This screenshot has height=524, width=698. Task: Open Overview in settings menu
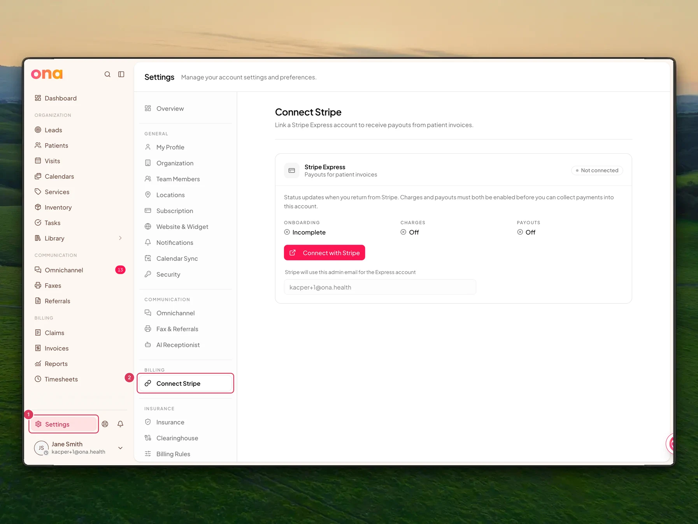click(x=186, y=109)
